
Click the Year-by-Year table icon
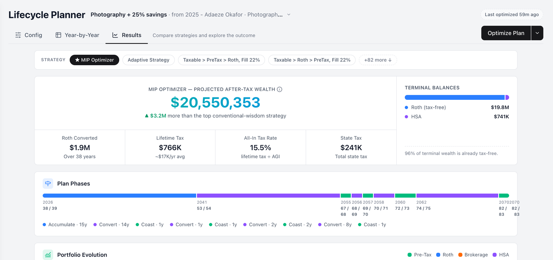pos(58,35)
